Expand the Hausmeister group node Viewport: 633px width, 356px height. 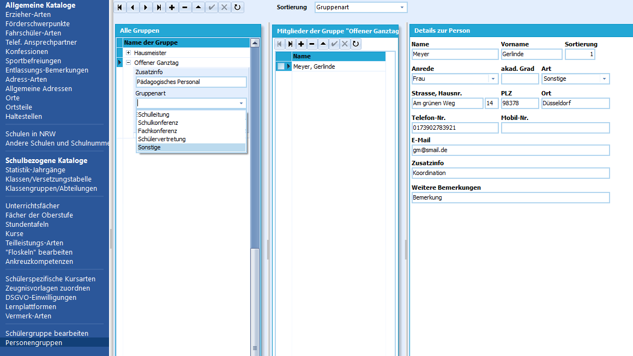[128, 53]
